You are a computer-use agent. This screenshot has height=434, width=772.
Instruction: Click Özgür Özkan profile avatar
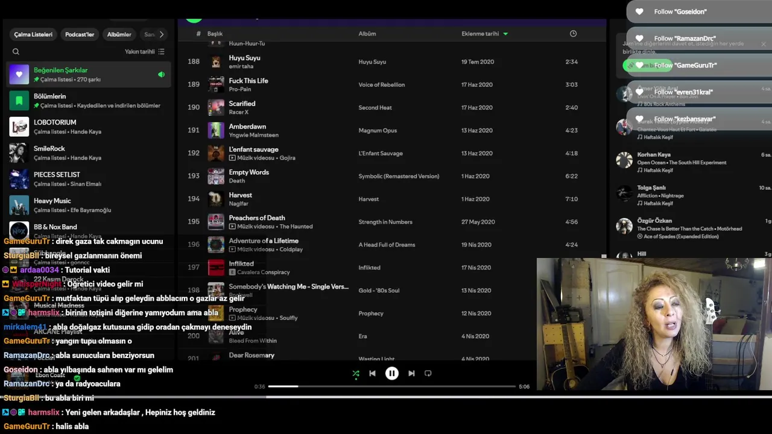click(x=624, y=226)
